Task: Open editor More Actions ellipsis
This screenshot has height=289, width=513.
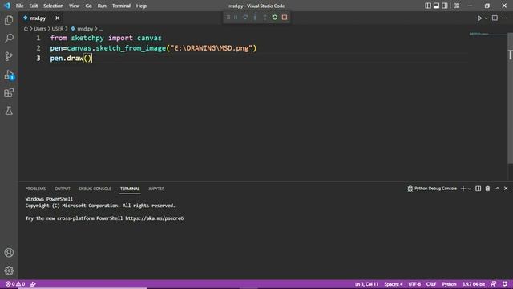Action: [x=504, y=18]
